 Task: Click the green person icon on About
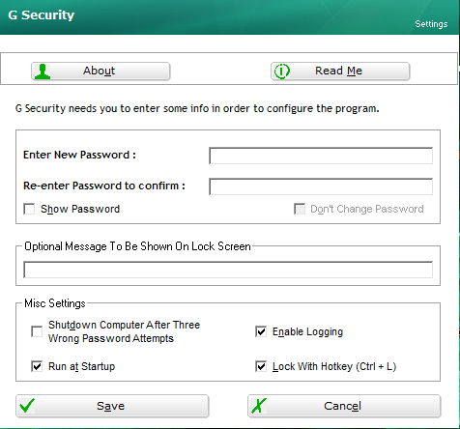pos(43,71)
